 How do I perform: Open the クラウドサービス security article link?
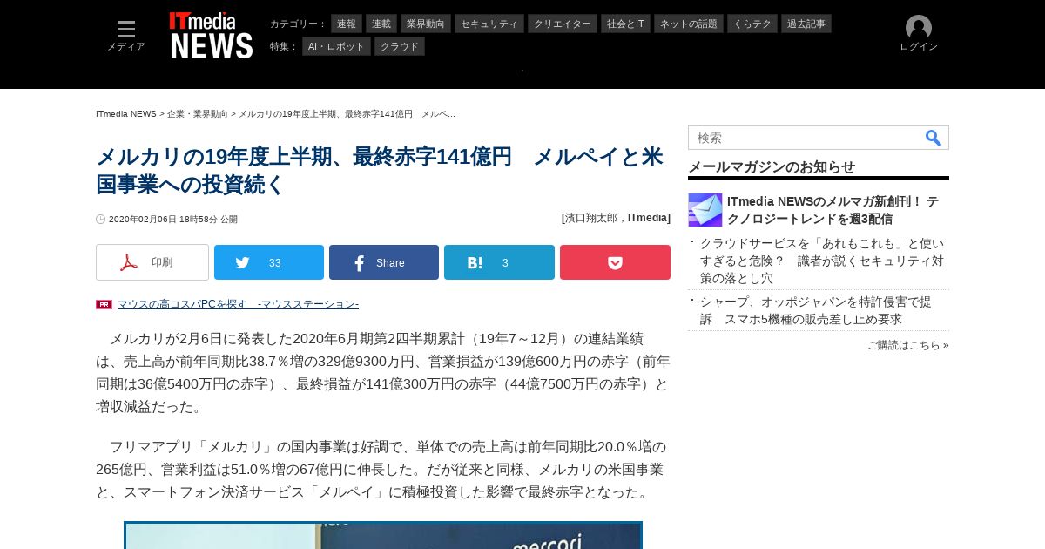[822, 261]
